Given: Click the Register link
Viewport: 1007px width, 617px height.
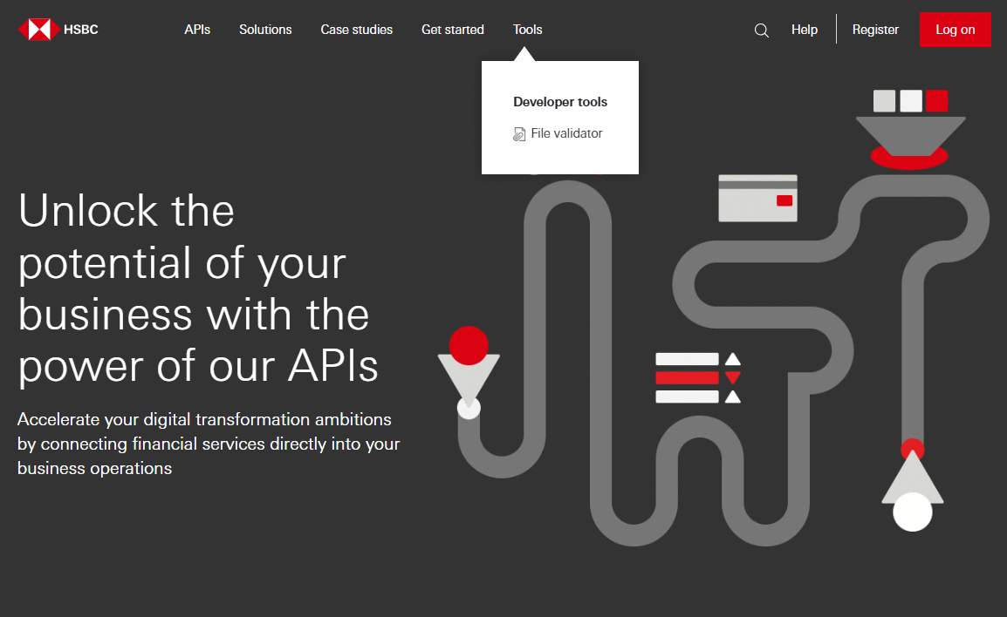Looking at the screenshot, I should 875,30.
